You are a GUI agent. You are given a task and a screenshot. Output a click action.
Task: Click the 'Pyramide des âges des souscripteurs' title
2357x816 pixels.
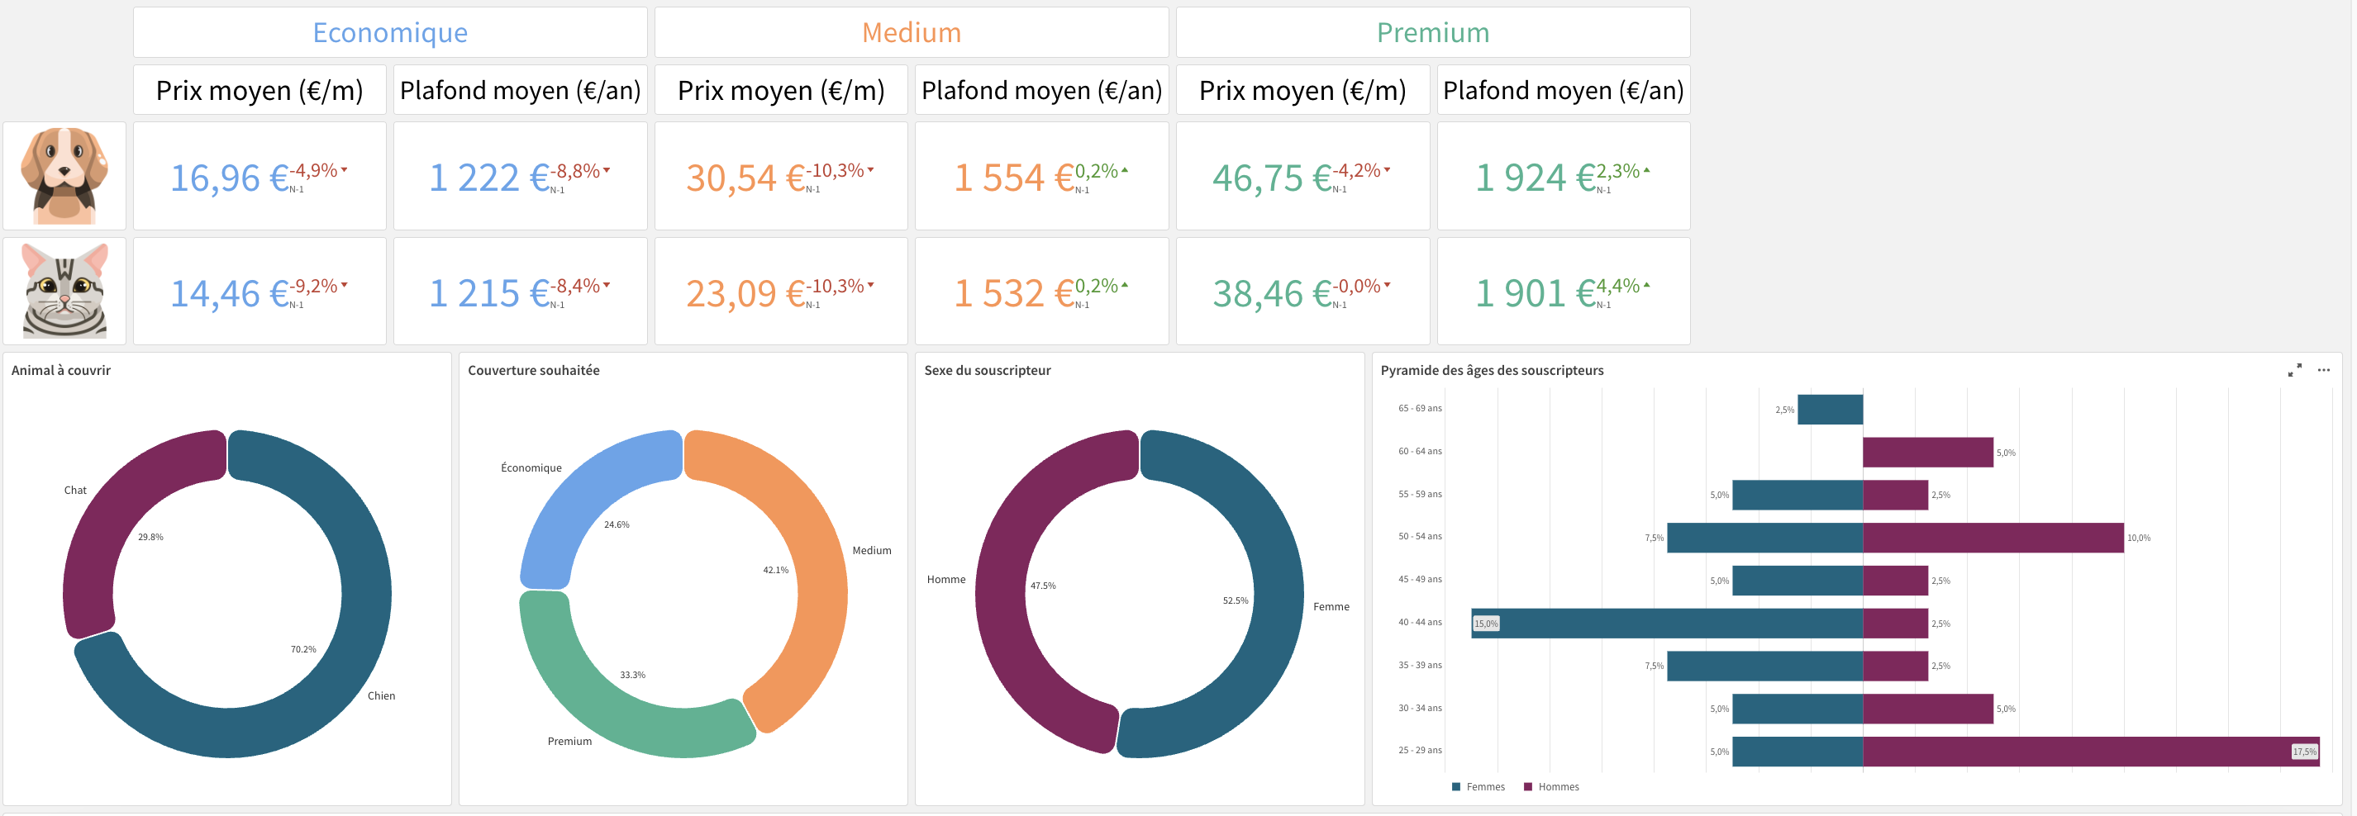point(1492,369)
